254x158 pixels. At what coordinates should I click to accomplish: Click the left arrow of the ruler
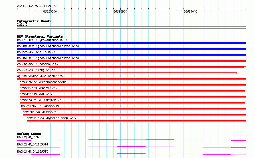18,9
